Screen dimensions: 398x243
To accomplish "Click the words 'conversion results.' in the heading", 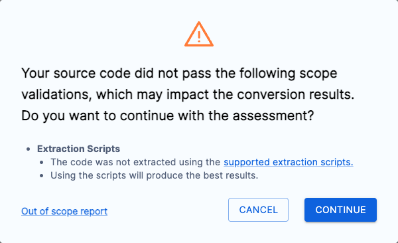I will 296,94.
